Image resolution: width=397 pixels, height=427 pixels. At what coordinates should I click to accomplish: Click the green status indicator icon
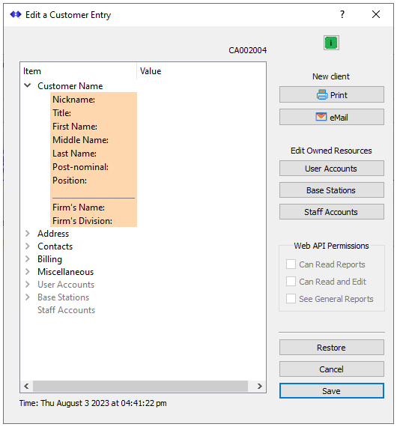point(331,43)
